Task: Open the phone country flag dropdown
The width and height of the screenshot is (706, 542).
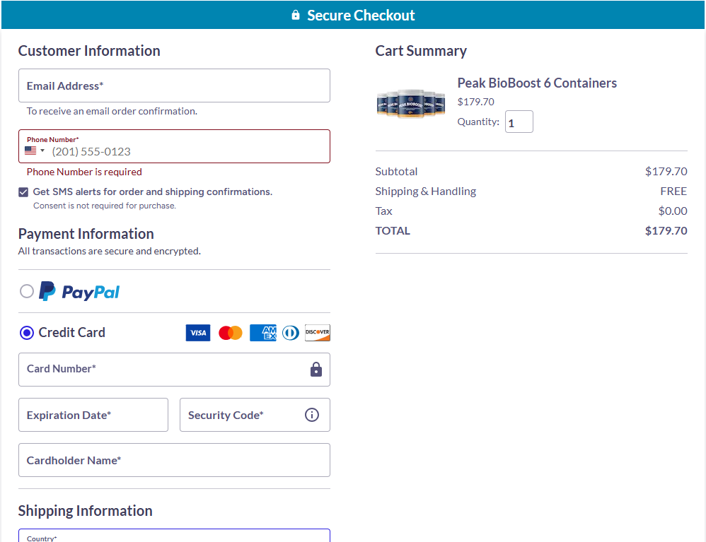Action: pos(35,151)
